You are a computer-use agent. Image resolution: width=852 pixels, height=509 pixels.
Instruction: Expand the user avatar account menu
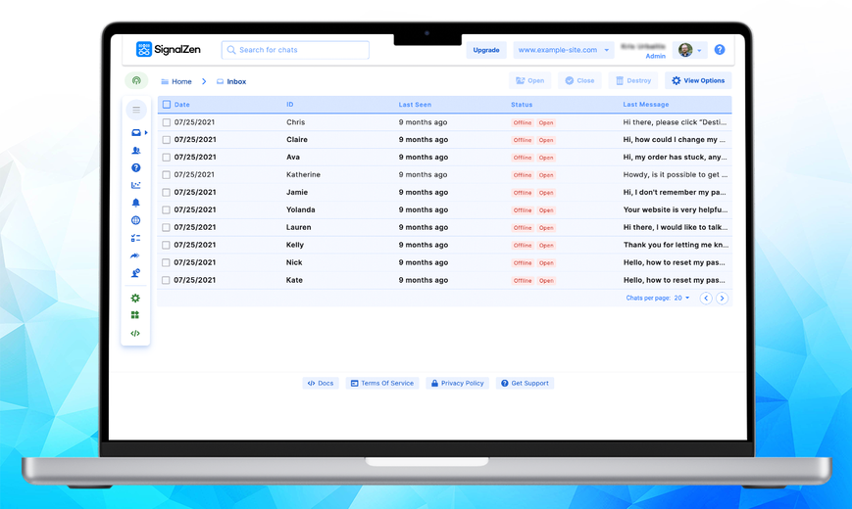[689, 50]
